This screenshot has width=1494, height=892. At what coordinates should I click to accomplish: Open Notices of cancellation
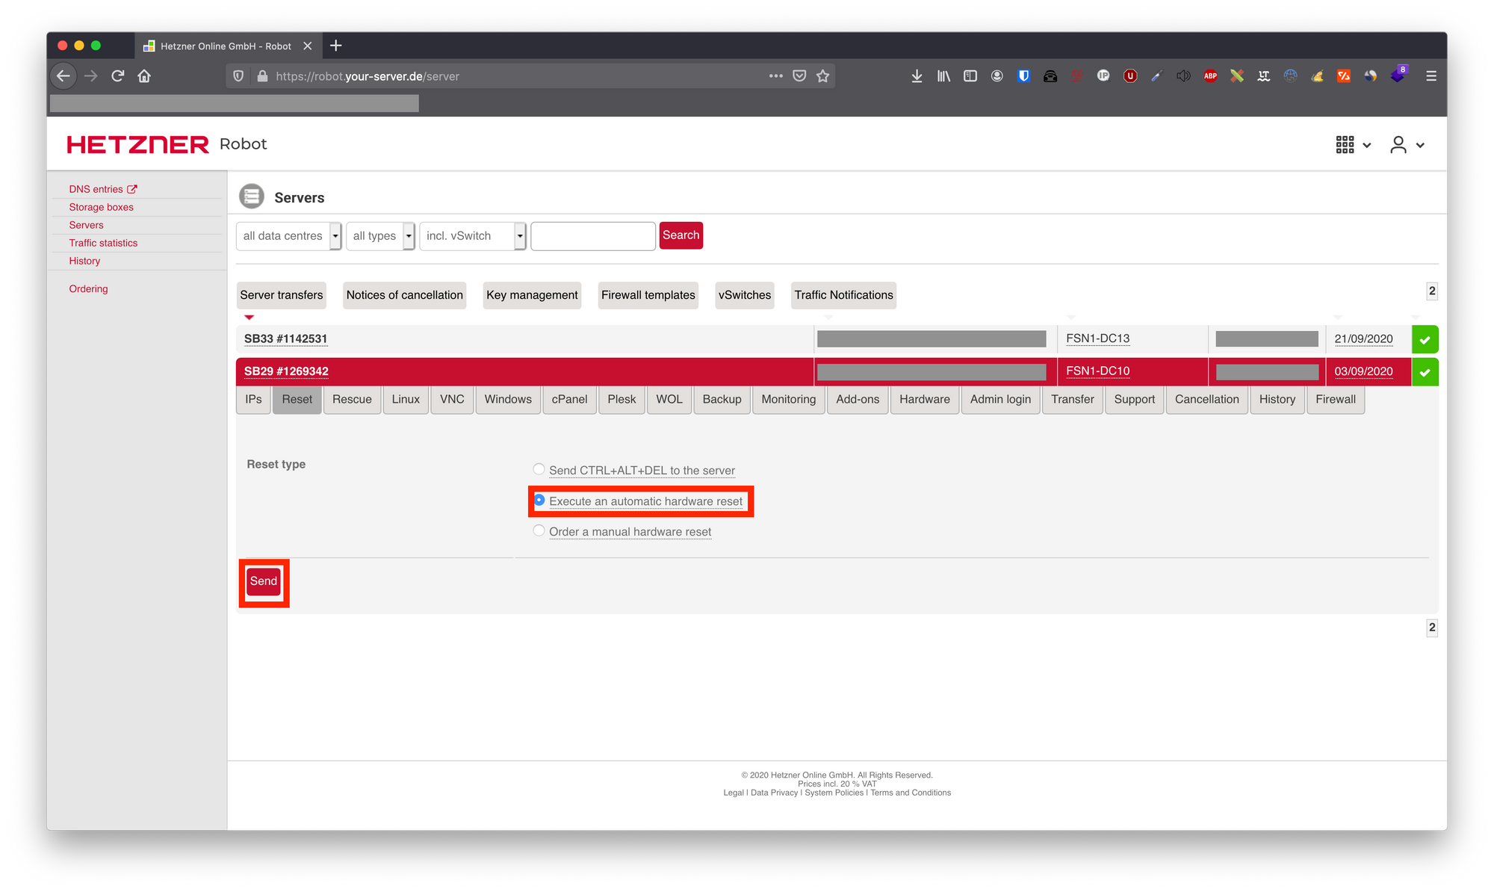pos(405,295)
